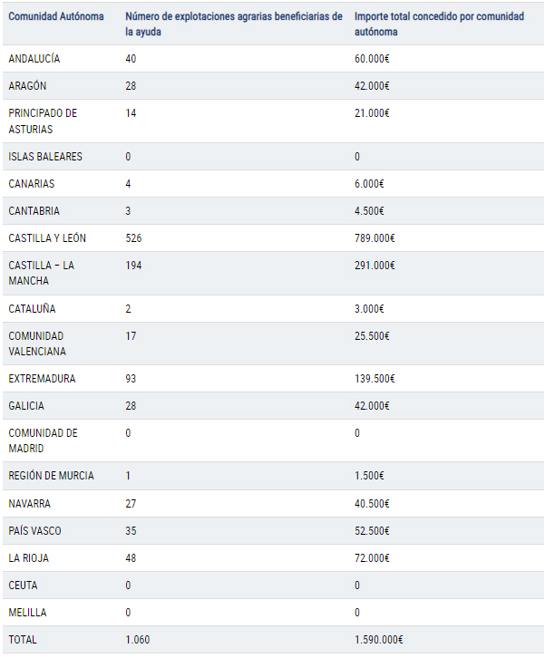Select the 52.500€ País Vasco amount
The height and width of the screenshot is (658, 555).
point(372,529)
